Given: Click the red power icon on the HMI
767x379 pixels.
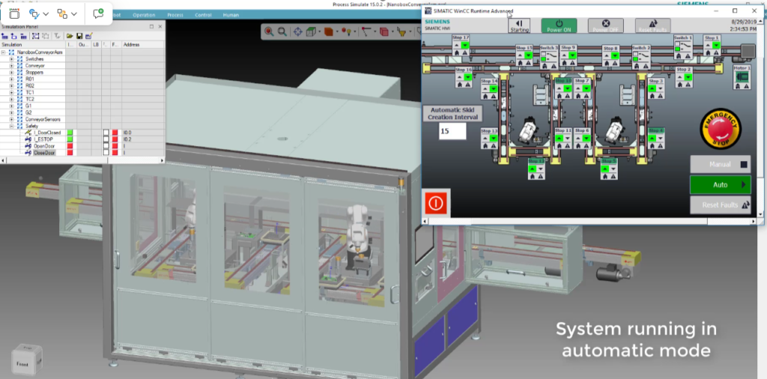Looking at the screenshot, I should click(x=435, y=203).
